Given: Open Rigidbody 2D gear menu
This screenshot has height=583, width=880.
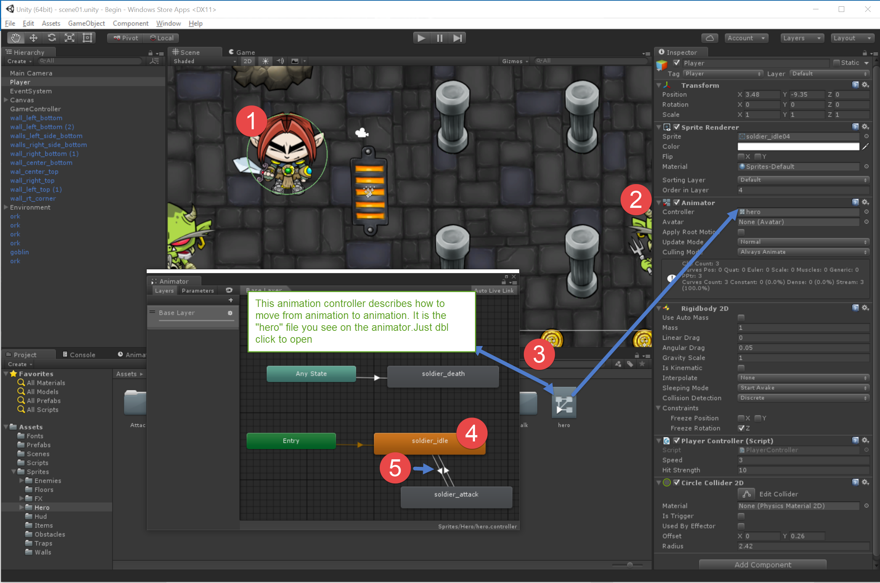Looking at the screenshot, I should (x=865, y=308).
